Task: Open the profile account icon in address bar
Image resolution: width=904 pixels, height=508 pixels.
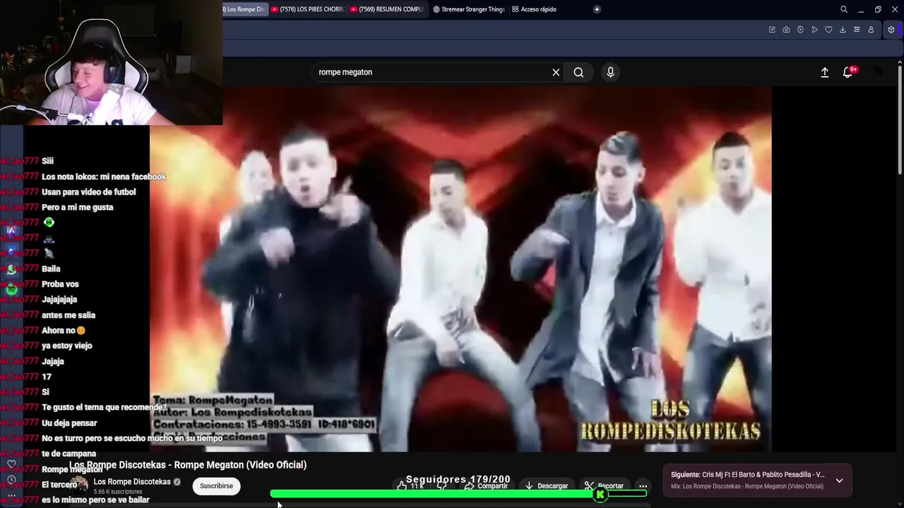Action: click(871, 30)
